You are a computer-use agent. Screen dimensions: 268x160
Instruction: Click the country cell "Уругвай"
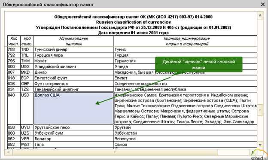pos(186,127)
